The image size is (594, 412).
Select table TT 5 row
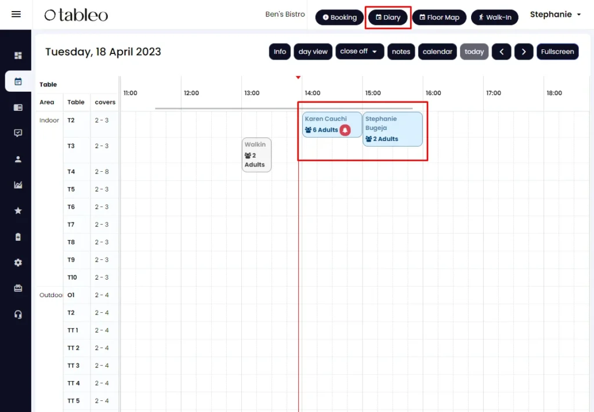[x=74, y=400]
